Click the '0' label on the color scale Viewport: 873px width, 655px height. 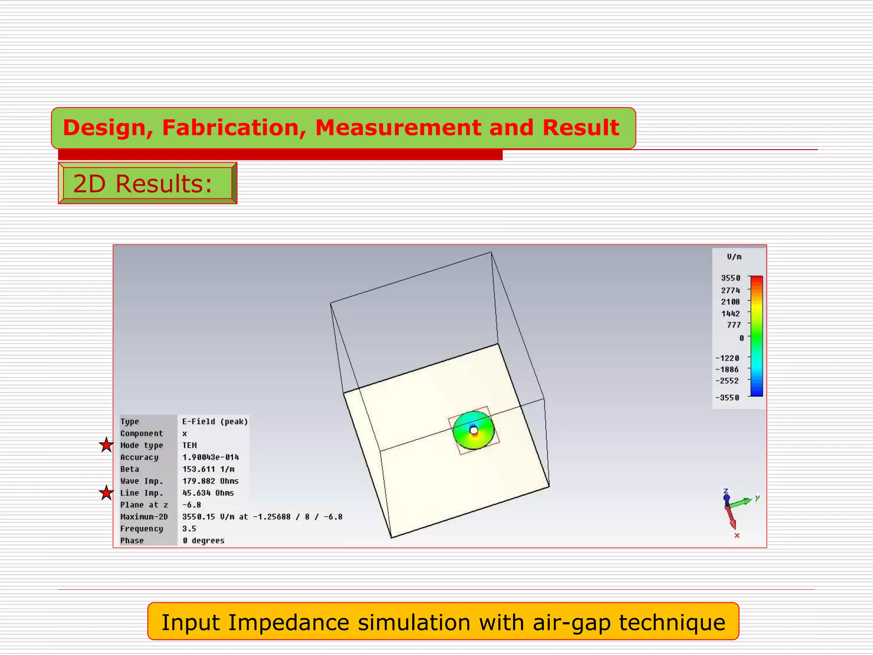click(x=742, y=338)
